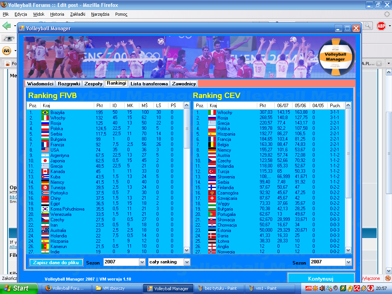Click the Windows Start button
Image resolution: width=392 pixels, height=294 pixels.
[x=18, y=288]
